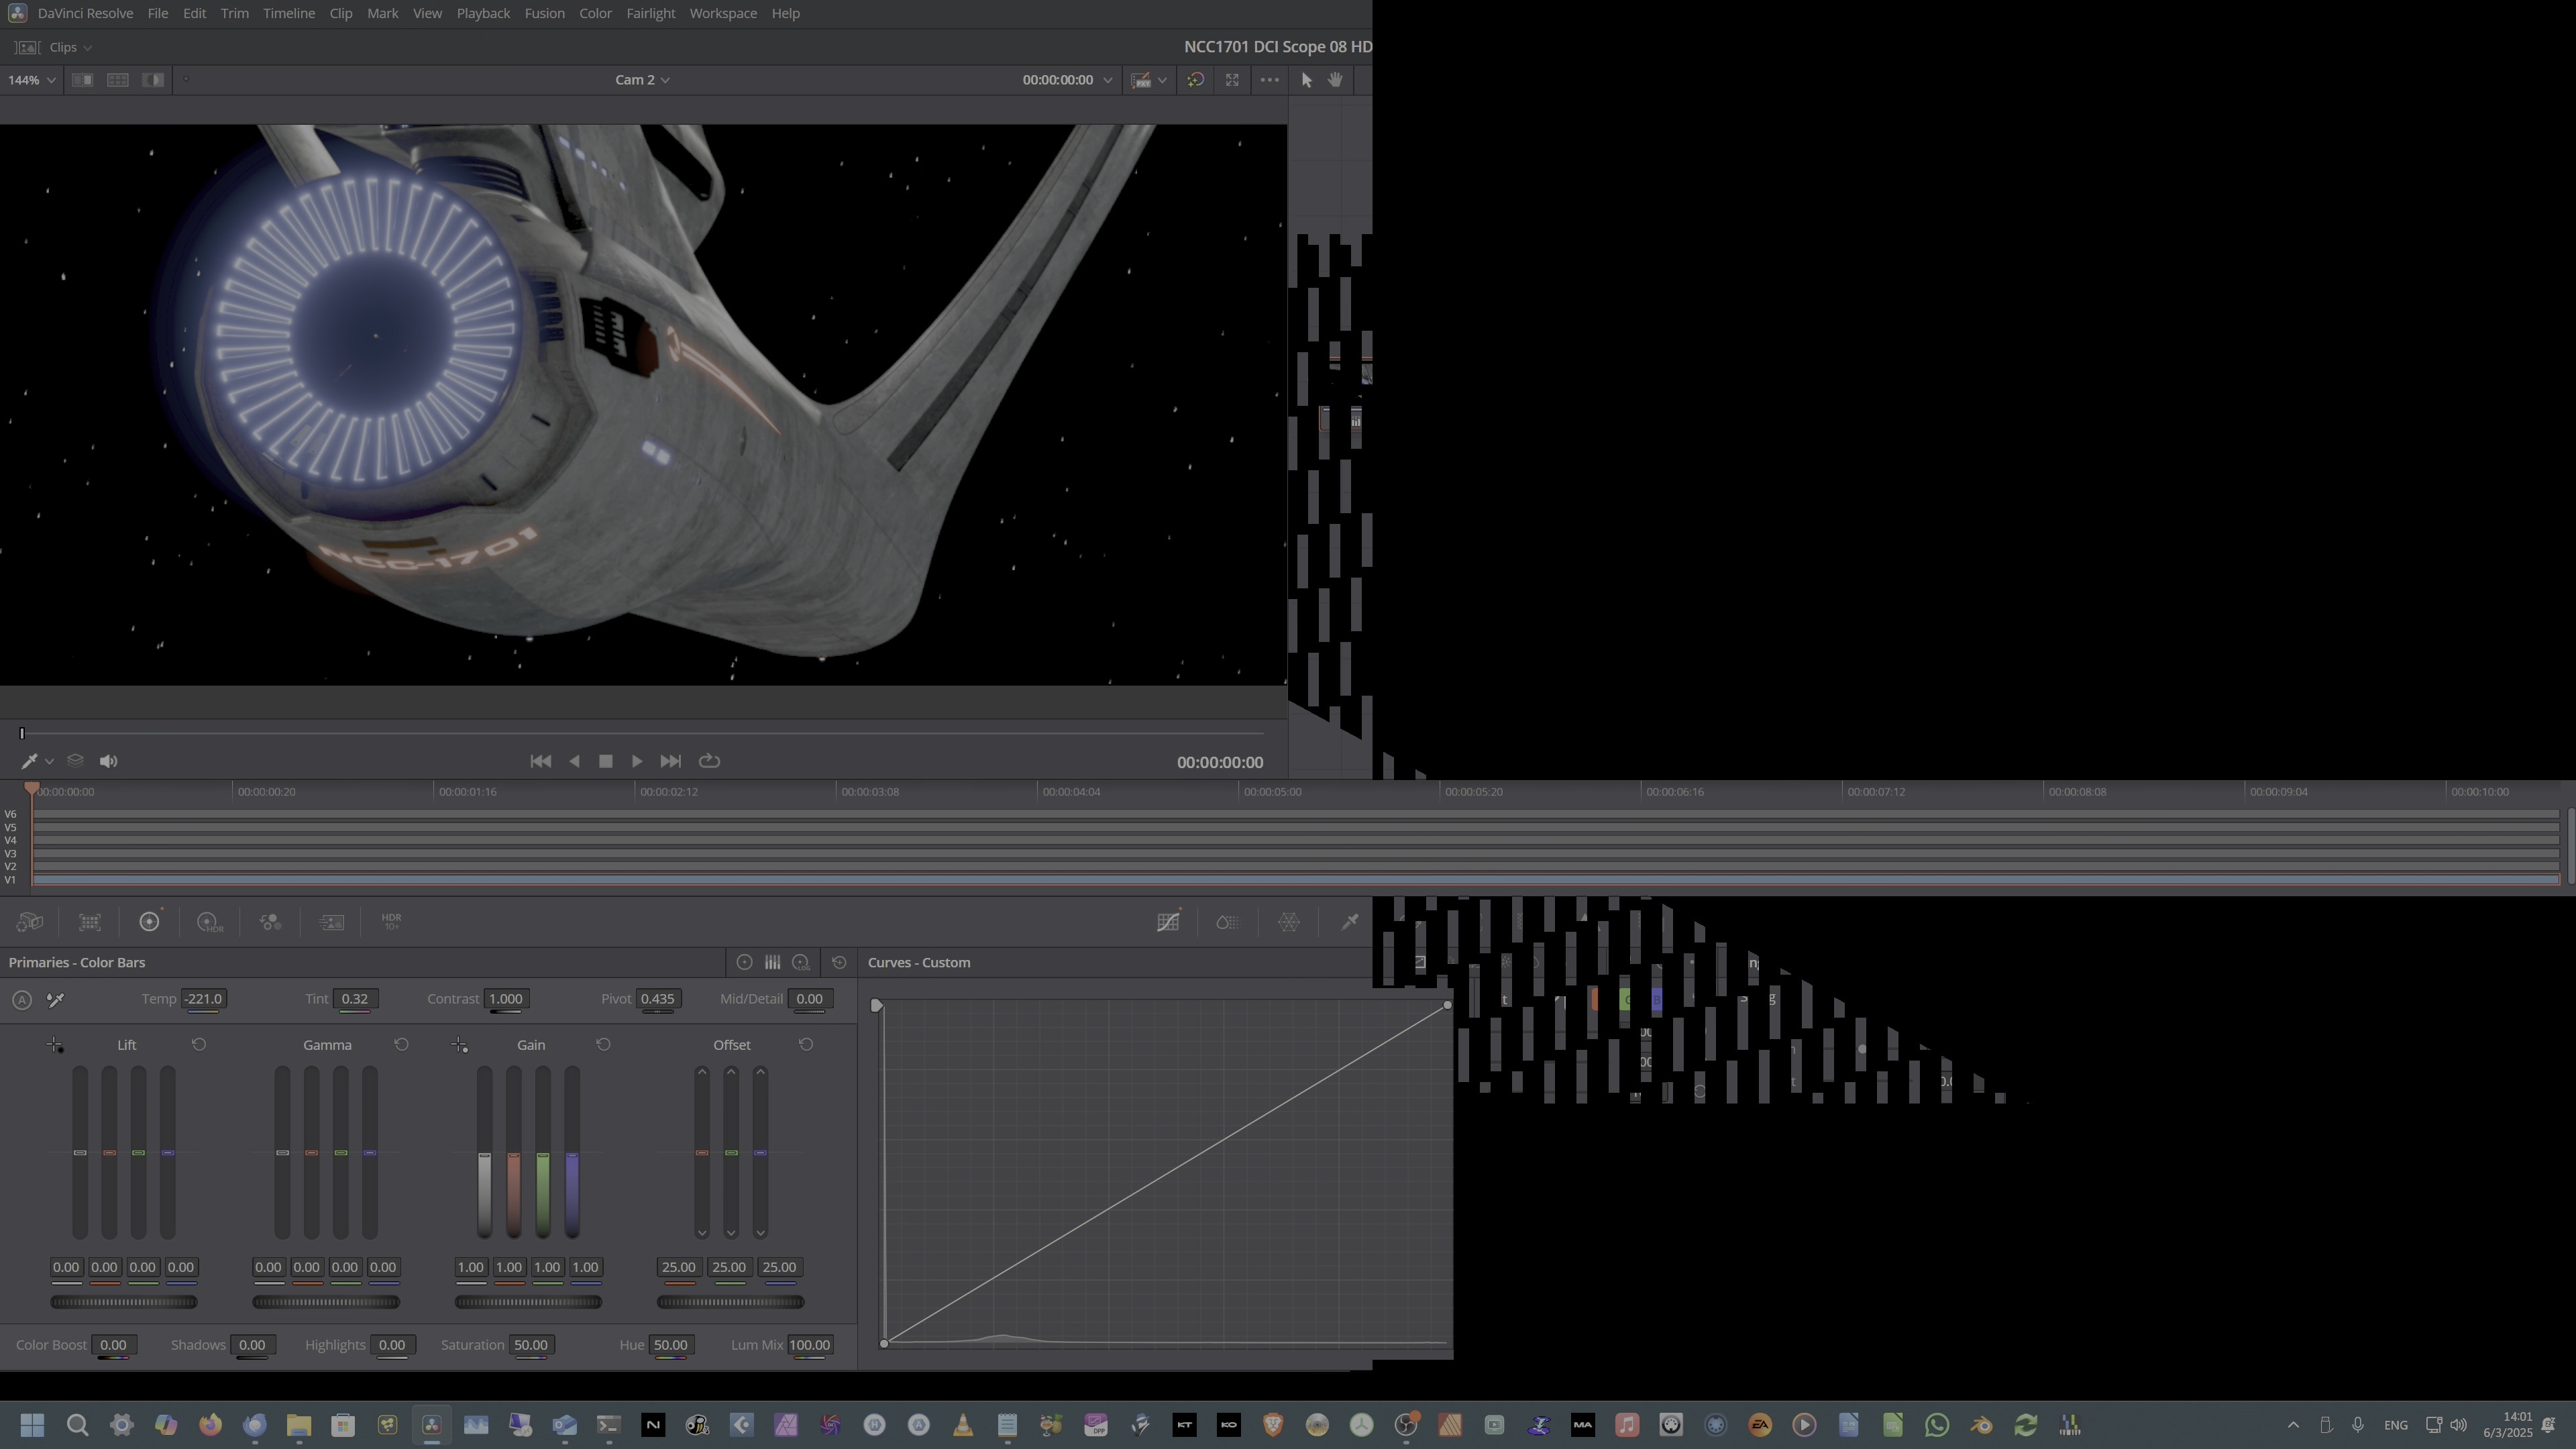Jump to the last frame
Screen dimensions: 2576x1449
coord(671,761)
